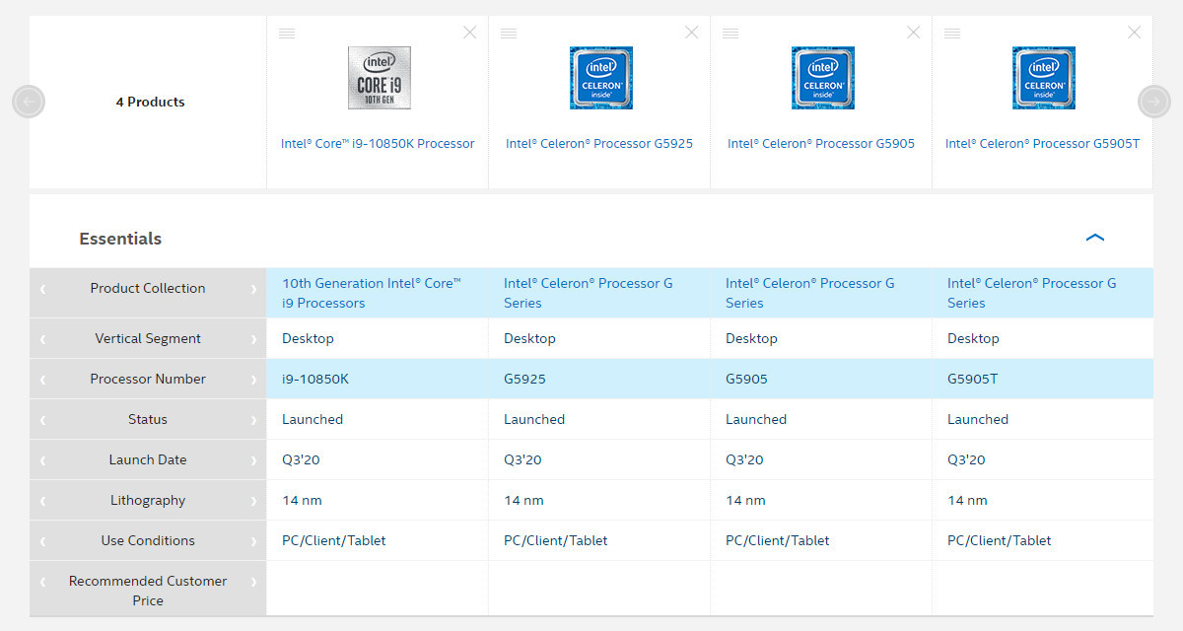Click processor number cell 'G5905T'
Image resolution: width=1183 pixels, height=631 pixels.
pyautogui.click(x=972, y=379)
